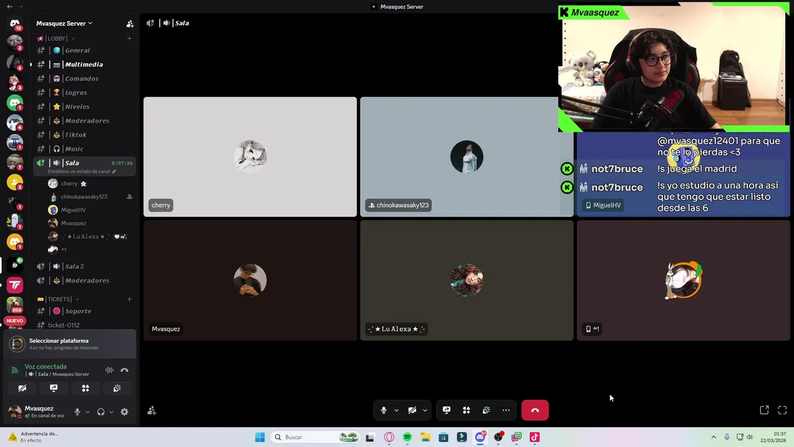Viewport: 794px width, 447px height.
Task: Click the taskbar Buscar search box
Action: tap(316, 437)
